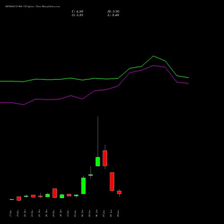Viewport: 224px width, 224px height.
Task: Click the 30 Dec date label
Action: click(61, 213)
